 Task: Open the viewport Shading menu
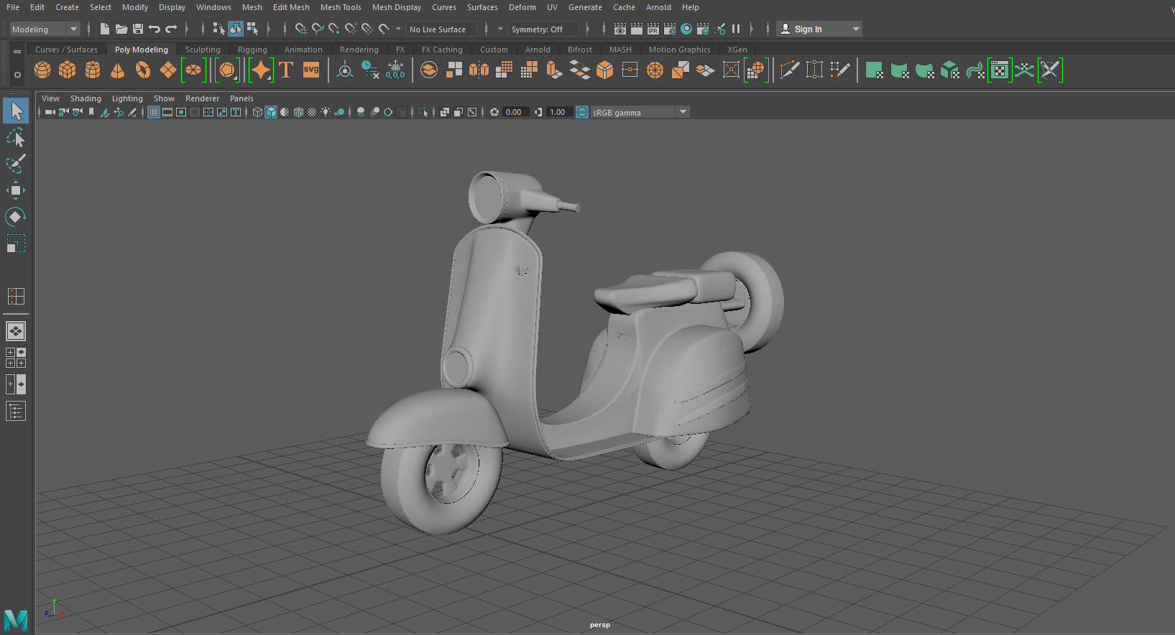pos(86,98)
